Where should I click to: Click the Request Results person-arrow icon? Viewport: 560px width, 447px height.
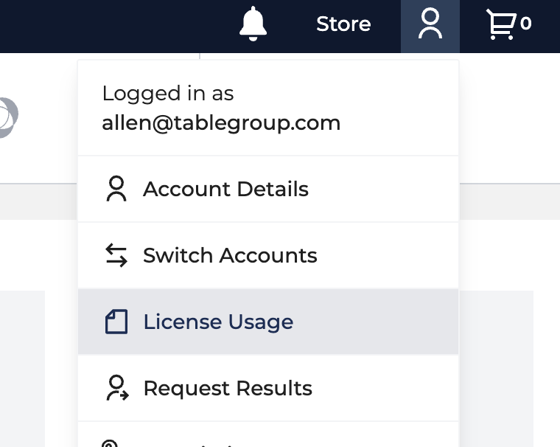click(x=117, y=388)
